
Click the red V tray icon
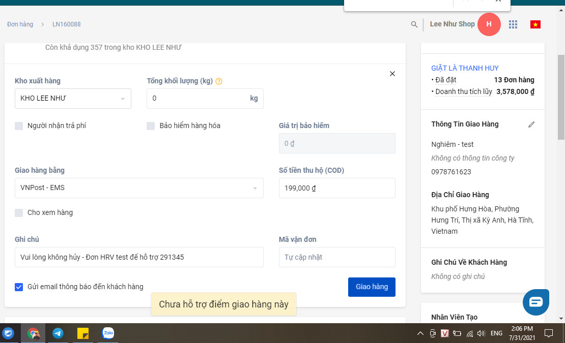pyautogui.click(x=445, y=333)
